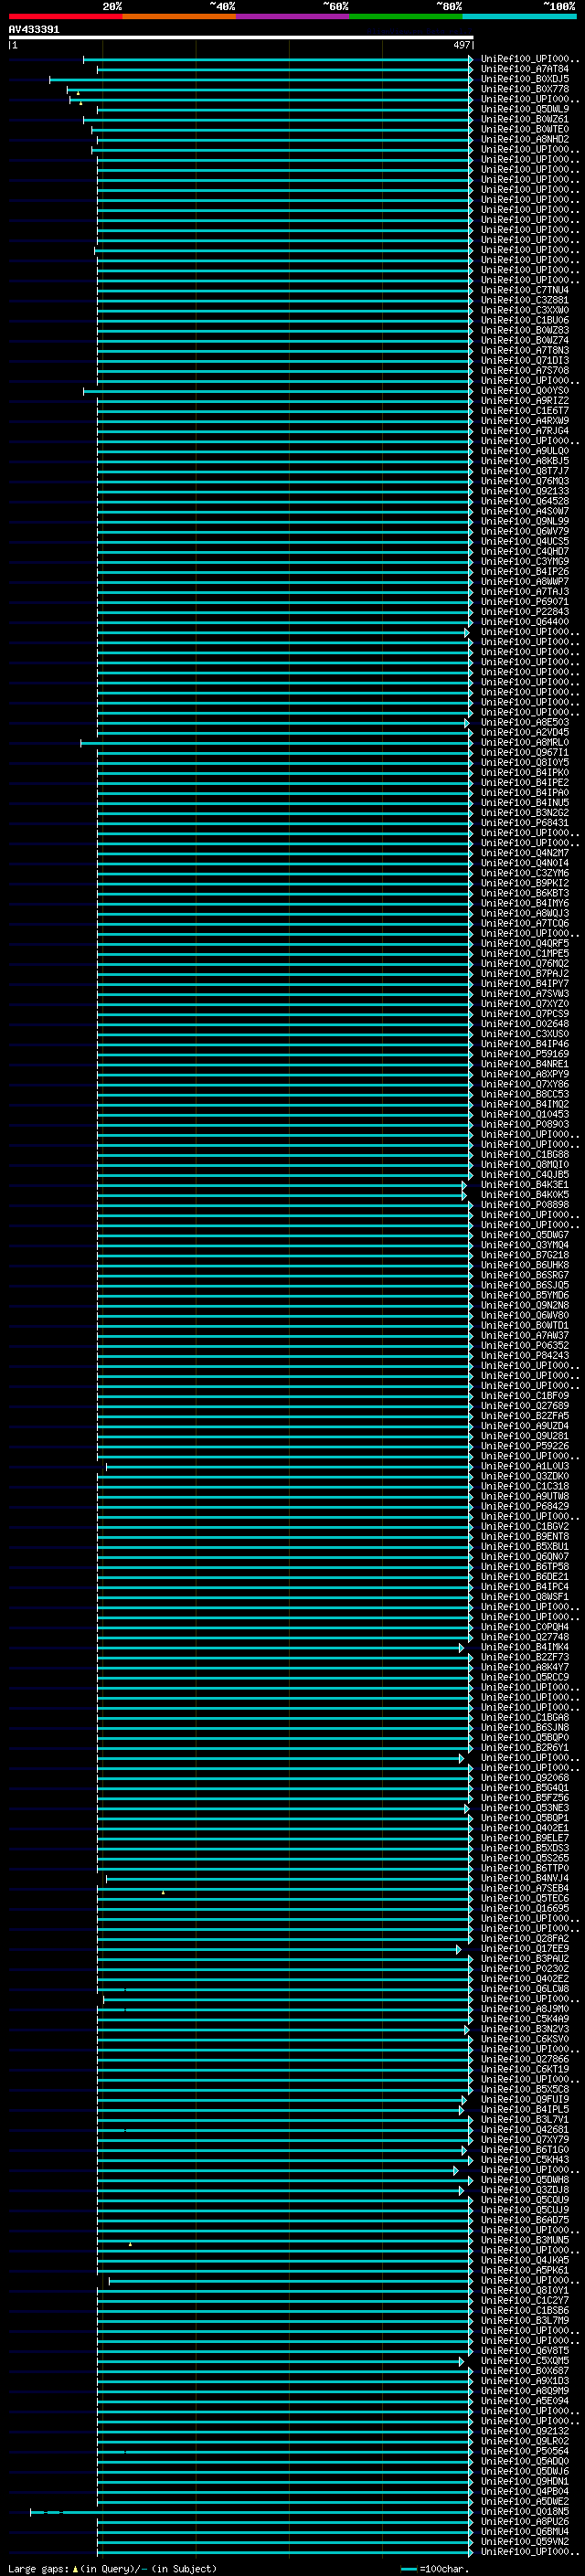Click the UniRef100_A8NHD2 hit name
This screenshot has height=2576, width=585.
coord(524,139)
